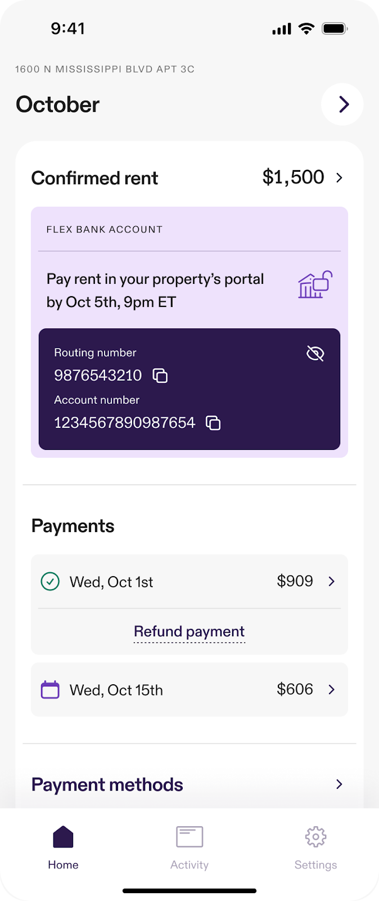This screenshot has width=379, height=901.
Task: Tap the 1600 N Mississippi Blvd address
Action: tap(105, 69)
